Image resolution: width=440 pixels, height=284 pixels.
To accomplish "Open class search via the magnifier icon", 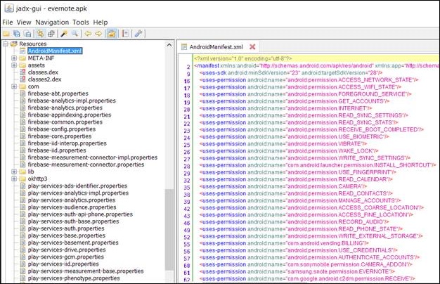I will coord(75,33).
